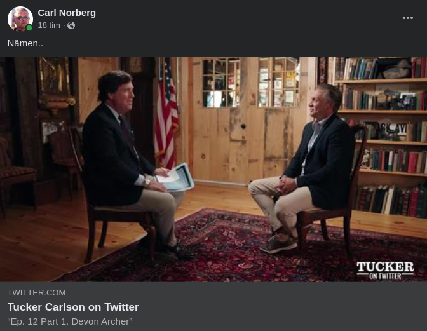This screenshot has width=427, height=331.
Task: Click the globe public-audience icon
Action: point(71,25)
